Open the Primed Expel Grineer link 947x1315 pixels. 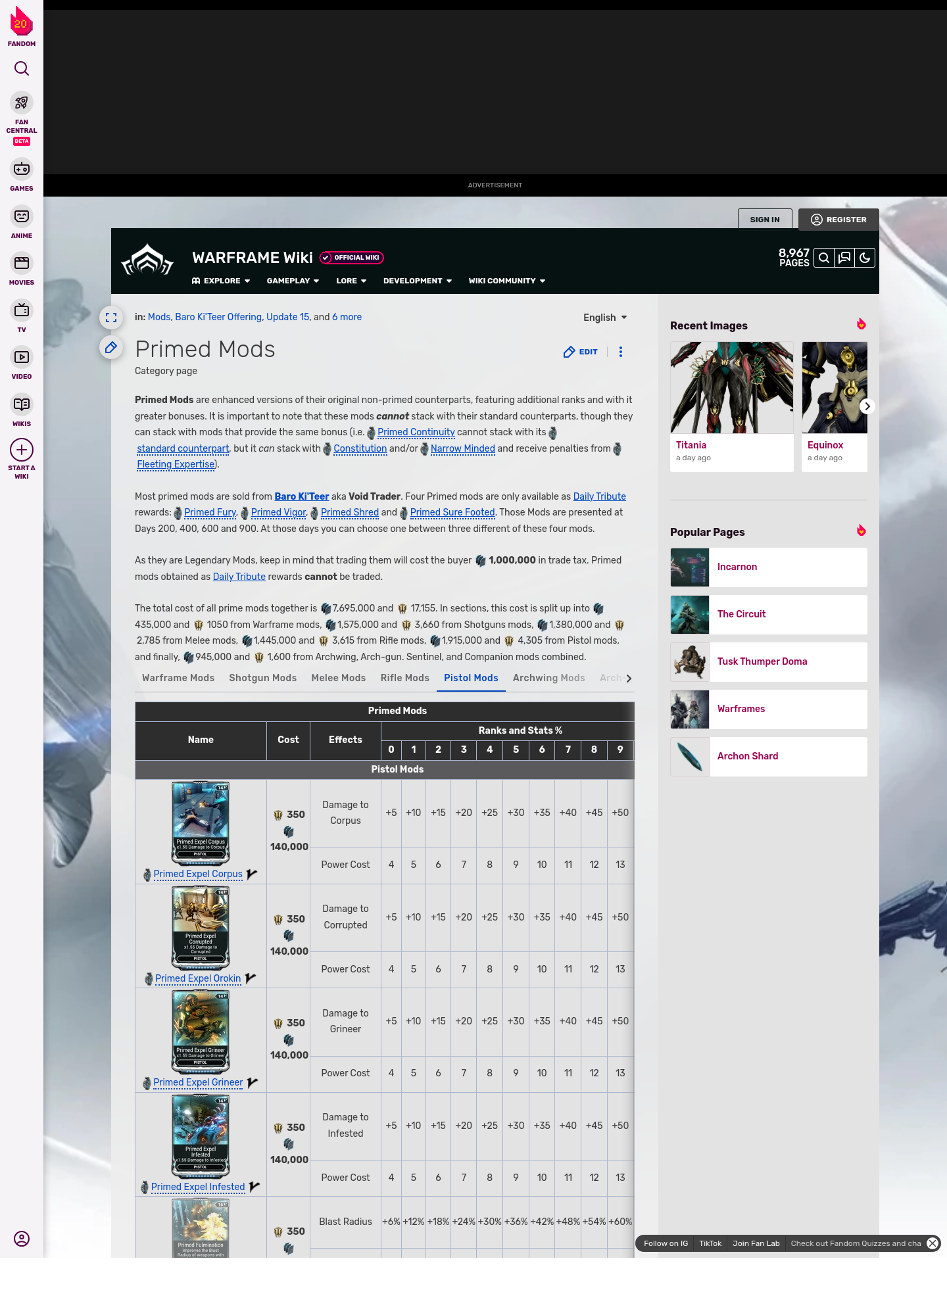click(x=198, y=1082)
